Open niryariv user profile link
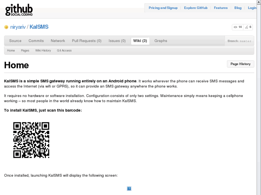This screenshot has width=261, height=195. (x=18, y=27)
